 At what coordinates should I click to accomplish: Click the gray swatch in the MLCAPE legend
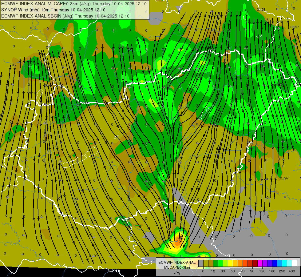click(201, 263)
